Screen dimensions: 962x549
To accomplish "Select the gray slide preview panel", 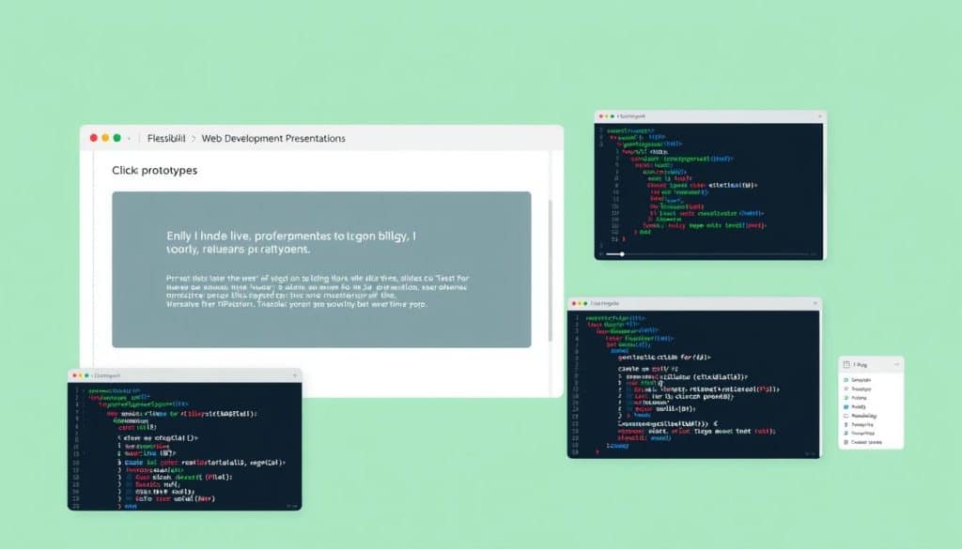I will pyautogui.click(x=321, y=269).
